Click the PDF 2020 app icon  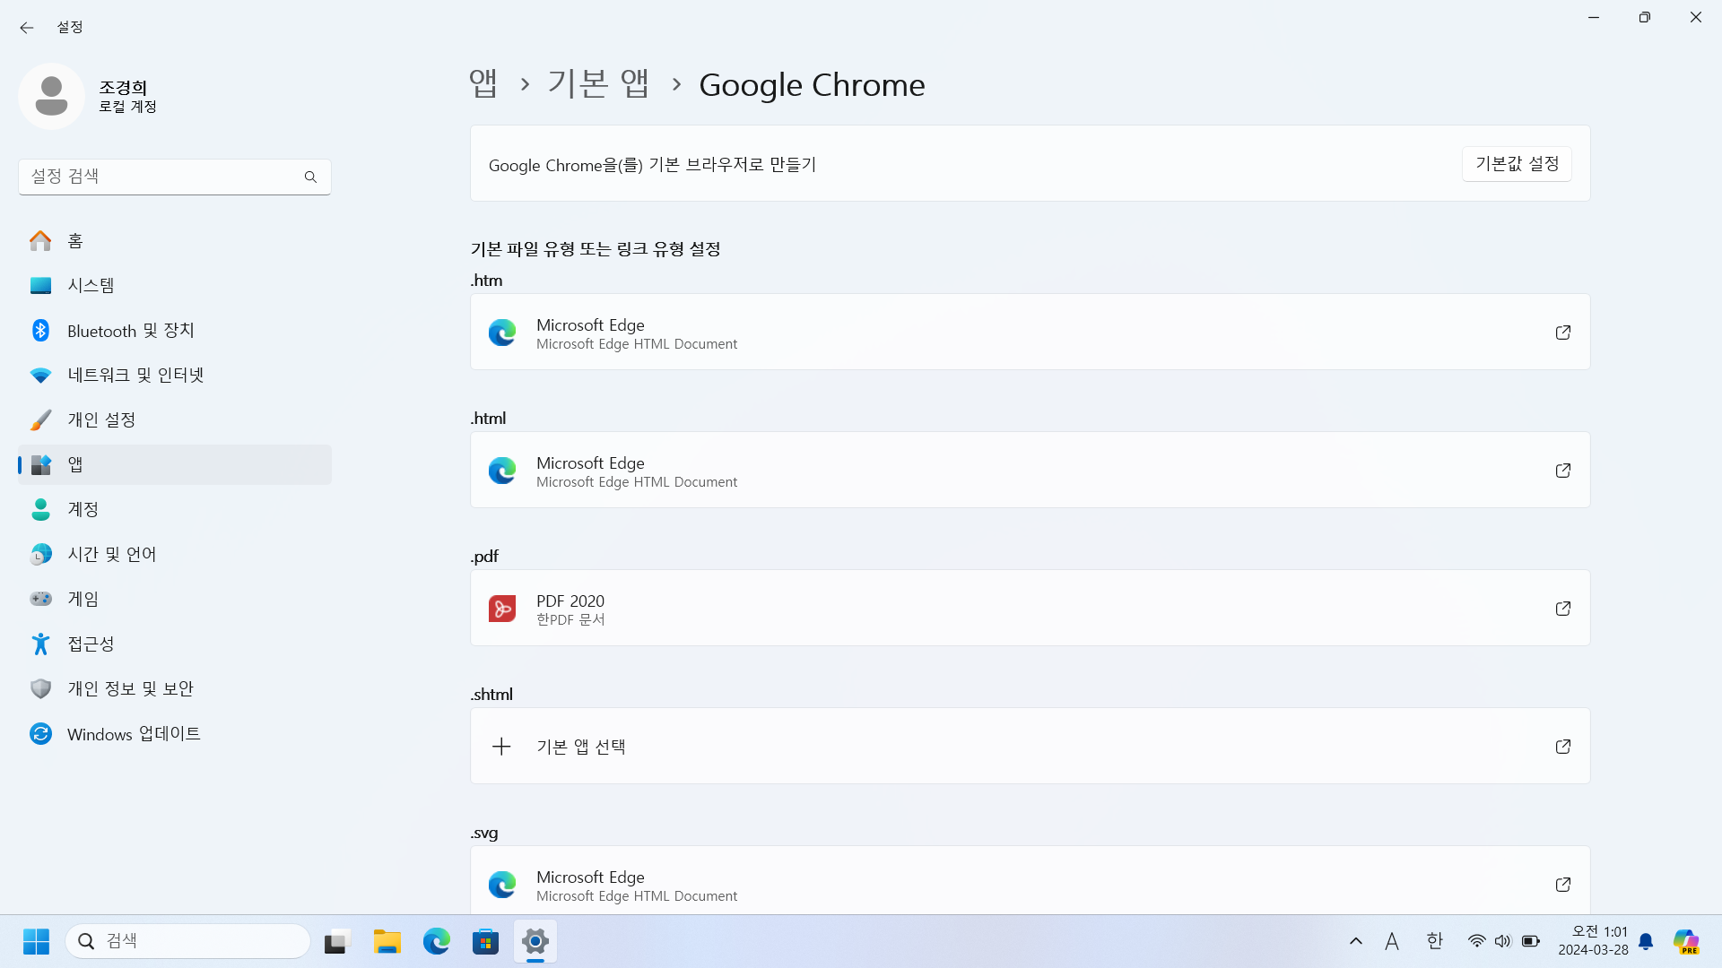point(502,609)
